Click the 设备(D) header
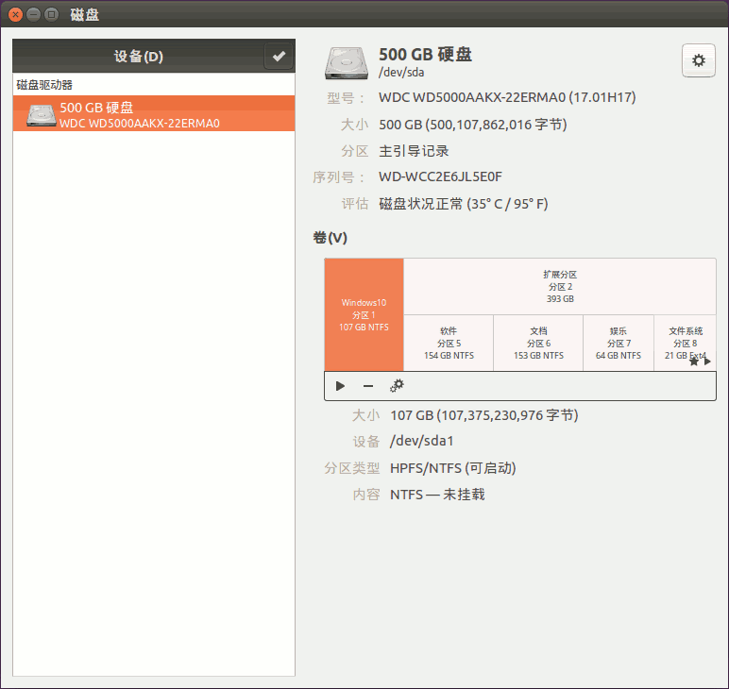729x689 pixels. point(139,57)
